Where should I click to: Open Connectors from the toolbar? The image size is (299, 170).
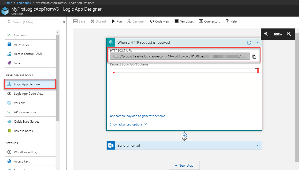[x=209, y=21]
